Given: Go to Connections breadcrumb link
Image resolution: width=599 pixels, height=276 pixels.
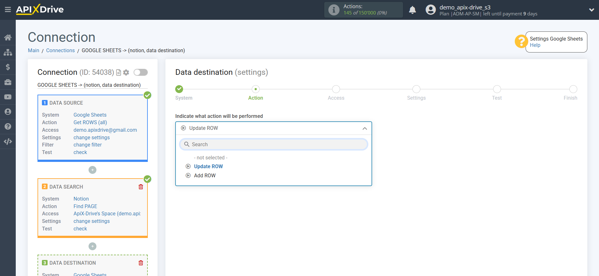Looking at the screenshot, I should pos(60,50).
